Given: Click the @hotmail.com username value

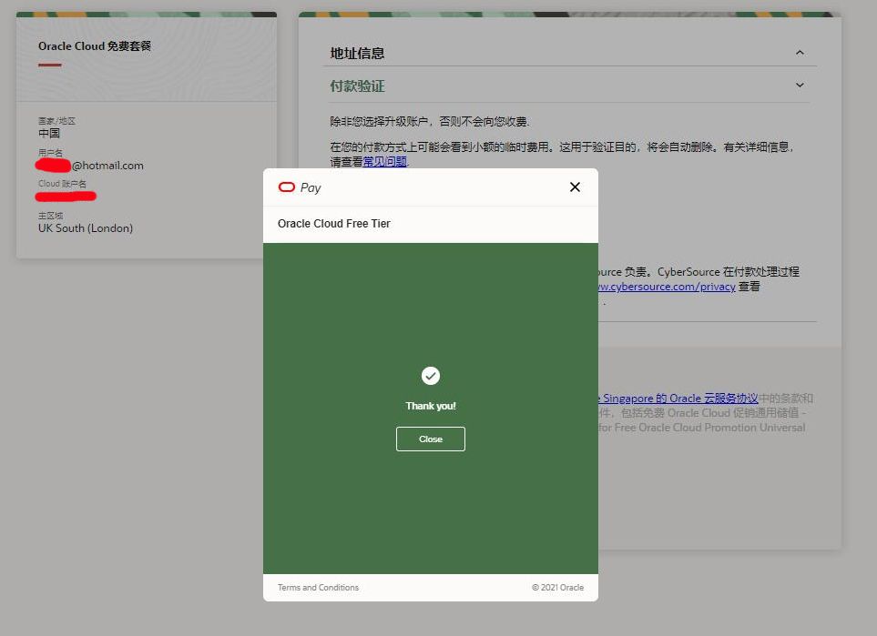Looking at the screenshot, I should pos(107,166).
